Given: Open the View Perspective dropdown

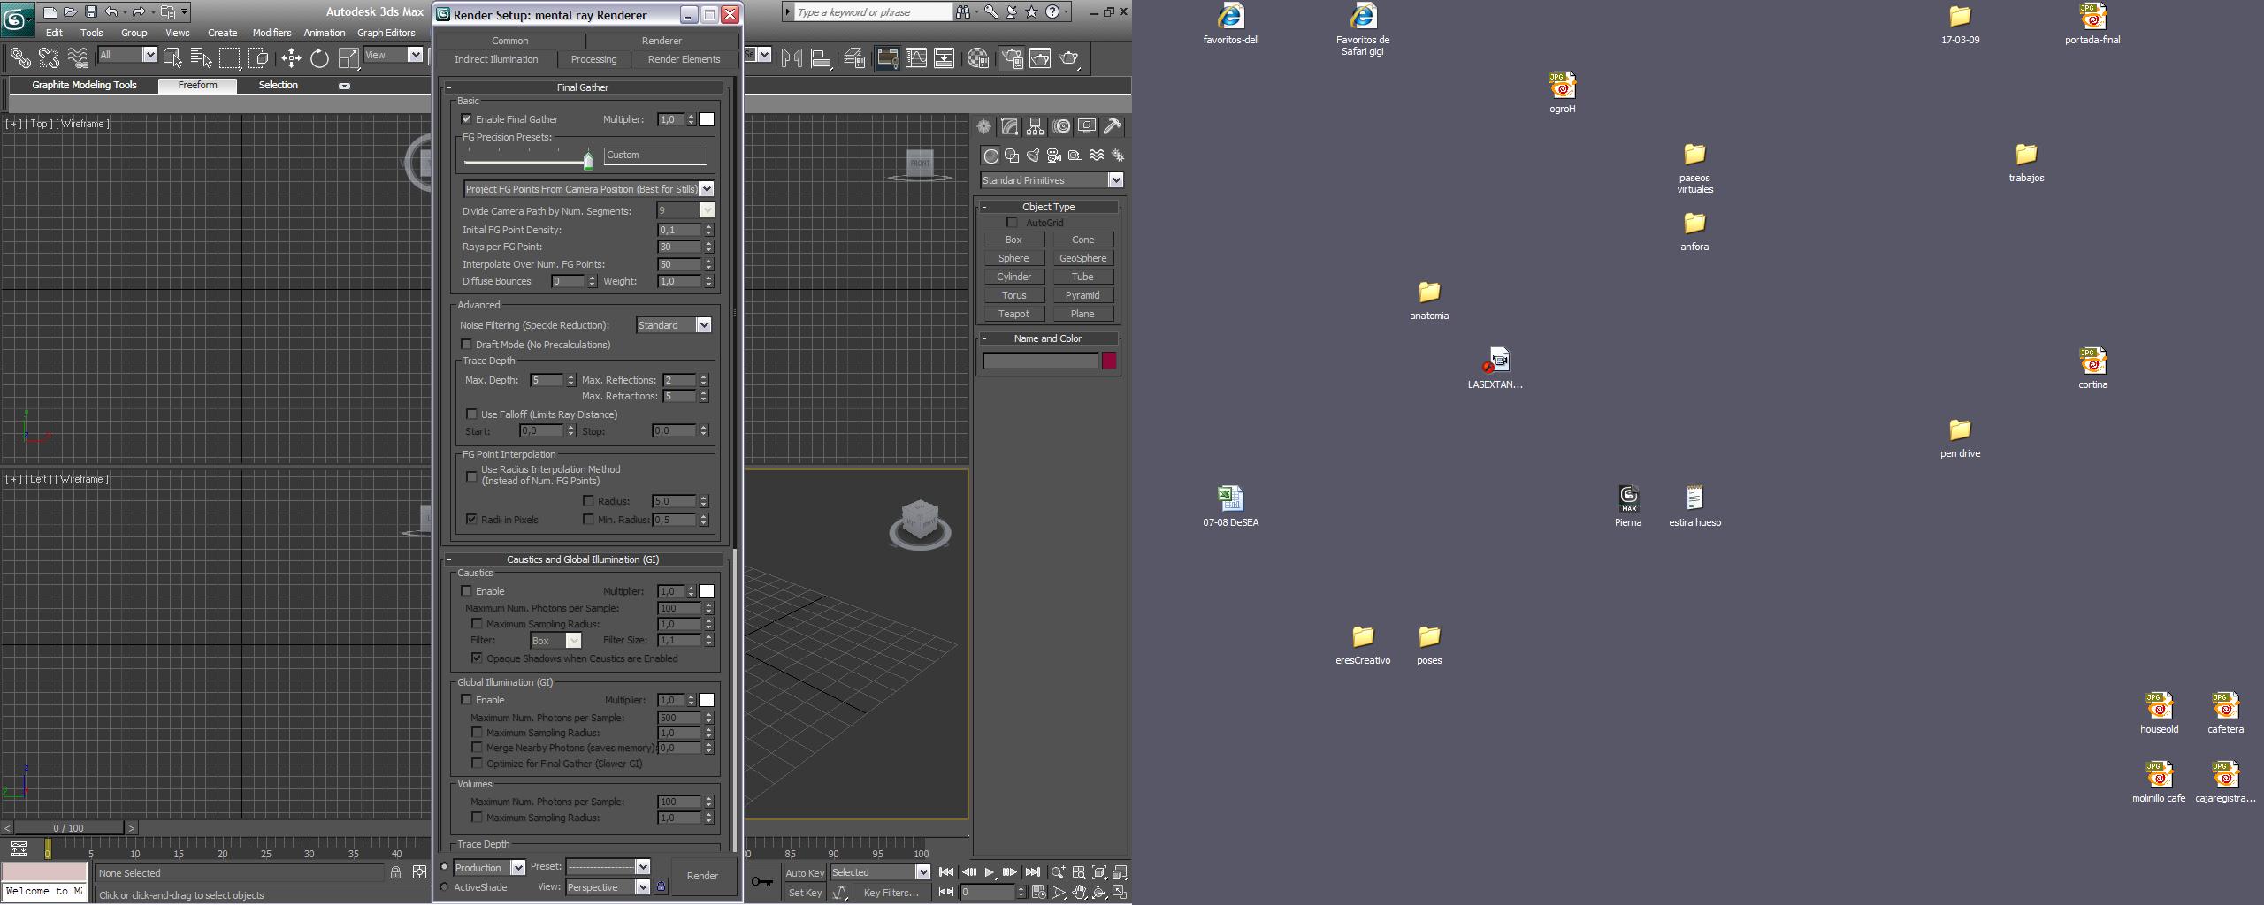Looking at the screenshot, I should click(x=606, y=887).
